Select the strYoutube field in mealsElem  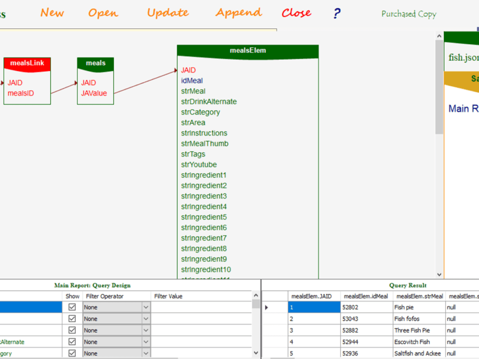point(198,164)
